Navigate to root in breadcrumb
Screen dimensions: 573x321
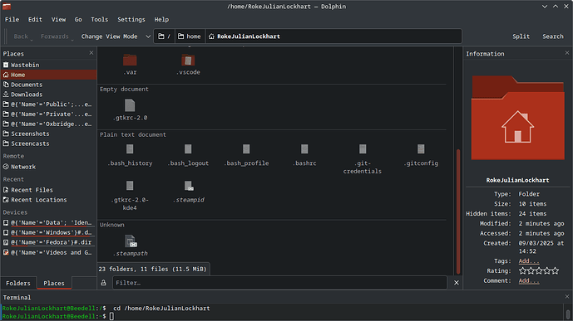(x=164, y=36)
